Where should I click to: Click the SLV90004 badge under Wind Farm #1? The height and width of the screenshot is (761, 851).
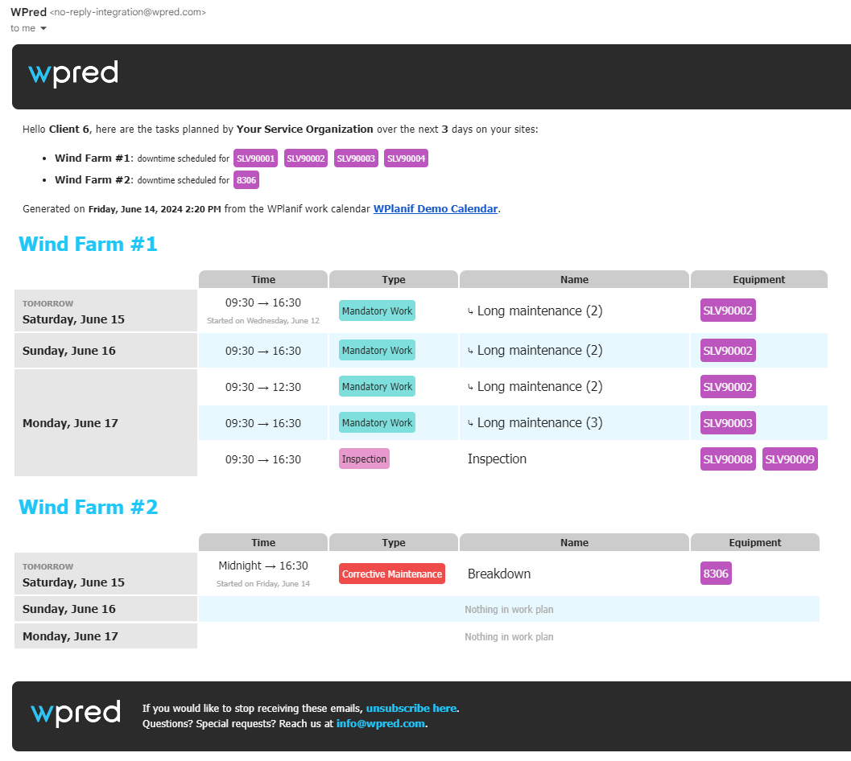click(406, 158)
